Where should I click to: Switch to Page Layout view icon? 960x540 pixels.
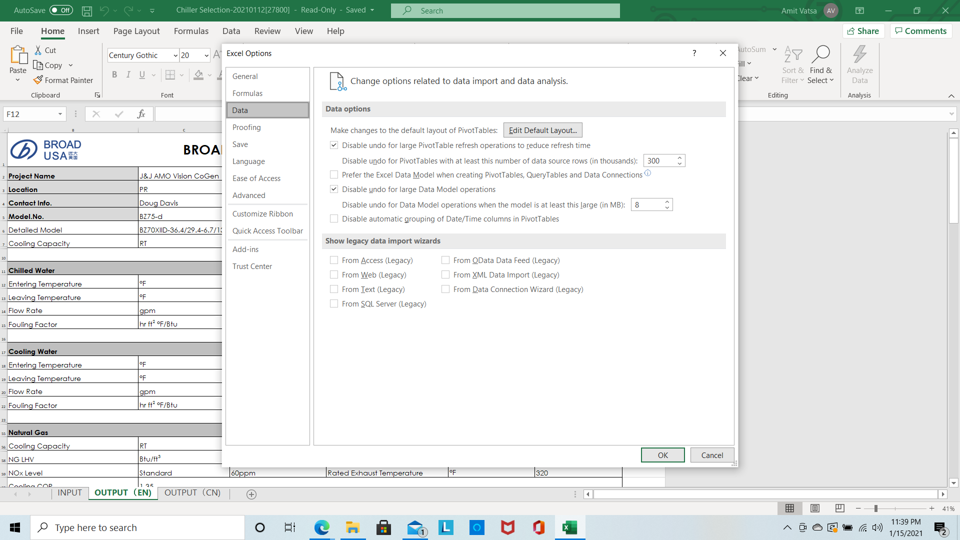pos(815,508)
